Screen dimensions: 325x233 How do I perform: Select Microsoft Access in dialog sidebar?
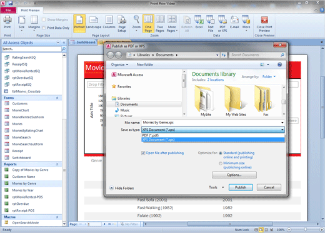point(127,75)
